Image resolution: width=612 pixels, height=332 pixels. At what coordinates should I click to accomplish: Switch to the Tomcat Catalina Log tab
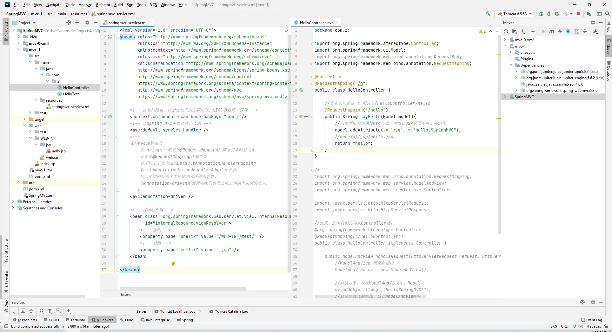pos(231,311)
